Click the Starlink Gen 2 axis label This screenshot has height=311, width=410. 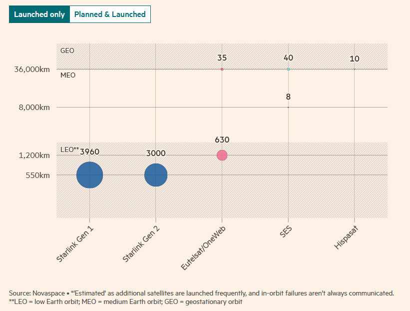coord(141,244)
